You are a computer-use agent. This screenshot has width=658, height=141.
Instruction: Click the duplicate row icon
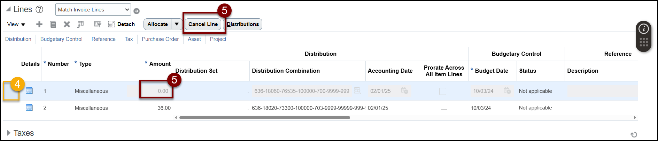[x=53, y=24]
